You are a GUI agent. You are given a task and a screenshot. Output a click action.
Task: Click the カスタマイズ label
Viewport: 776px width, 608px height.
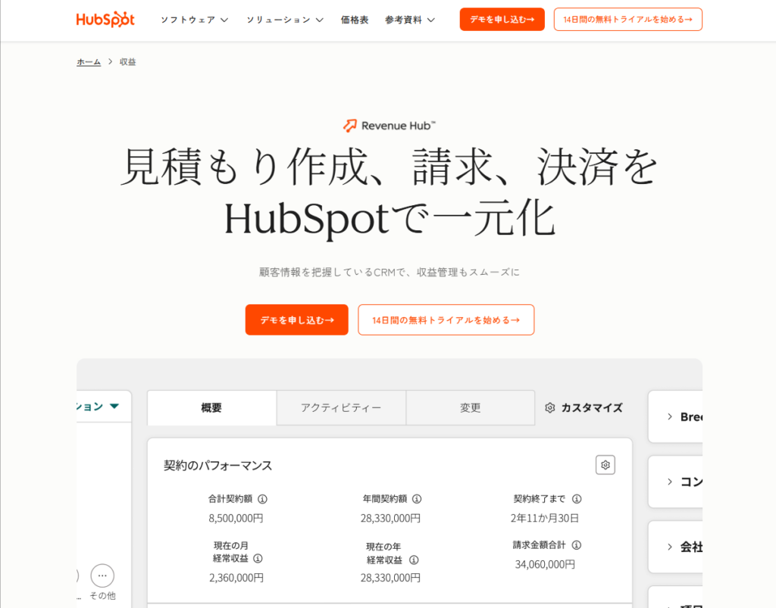point(591,408)
